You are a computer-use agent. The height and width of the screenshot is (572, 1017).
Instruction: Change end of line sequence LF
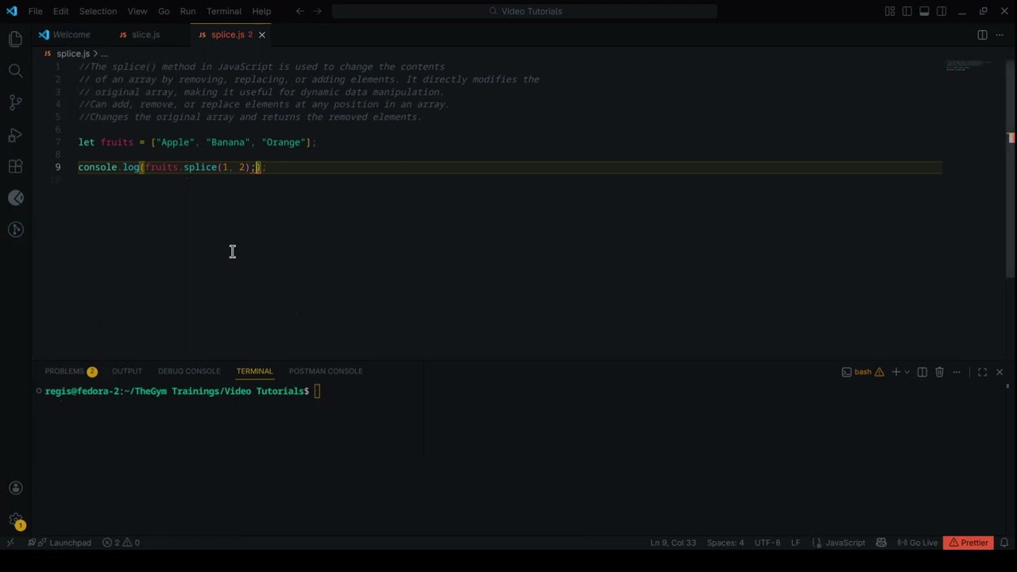[795, 543]
